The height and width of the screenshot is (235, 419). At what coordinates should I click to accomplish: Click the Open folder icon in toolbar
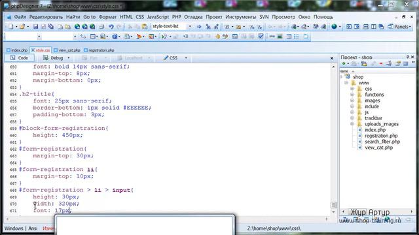click(22, 26)
